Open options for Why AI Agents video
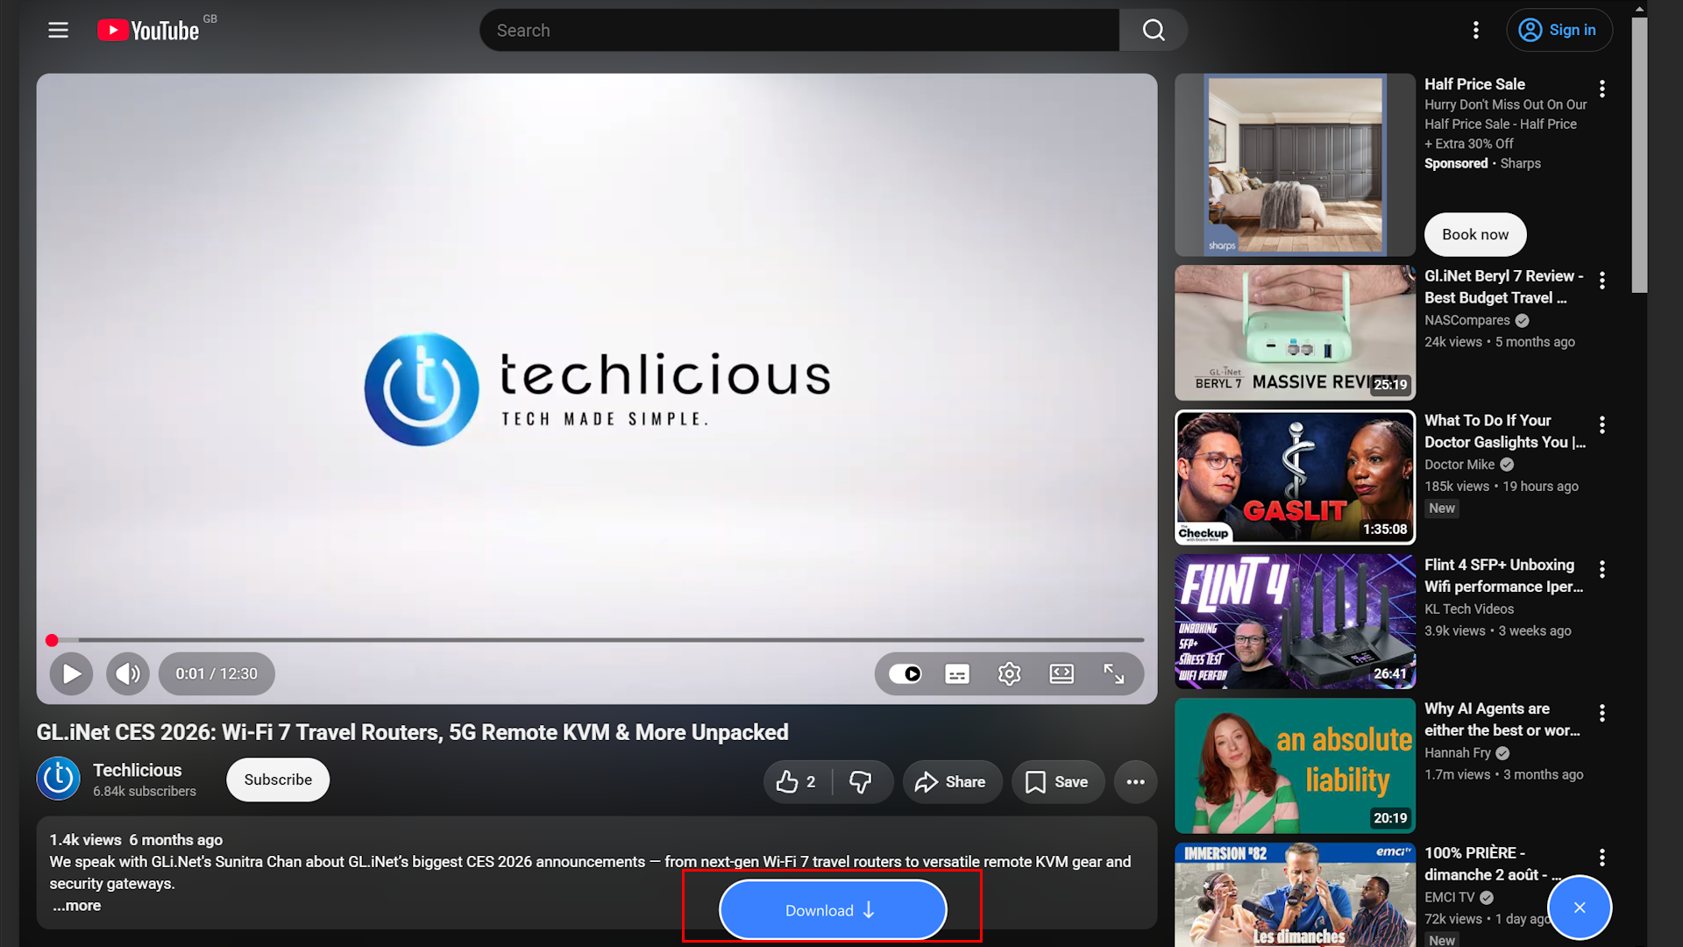Screen dimensions: 1683x947 [1602, 713]
